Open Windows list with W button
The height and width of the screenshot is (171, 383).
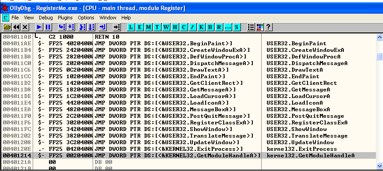coord(166,27)
